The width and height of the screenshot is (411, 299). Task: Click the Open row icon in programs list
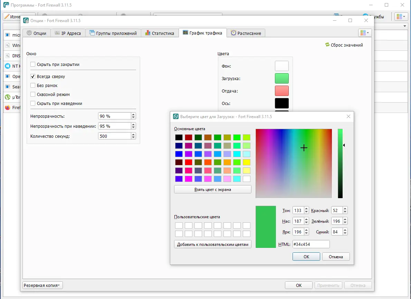[8, 77]
